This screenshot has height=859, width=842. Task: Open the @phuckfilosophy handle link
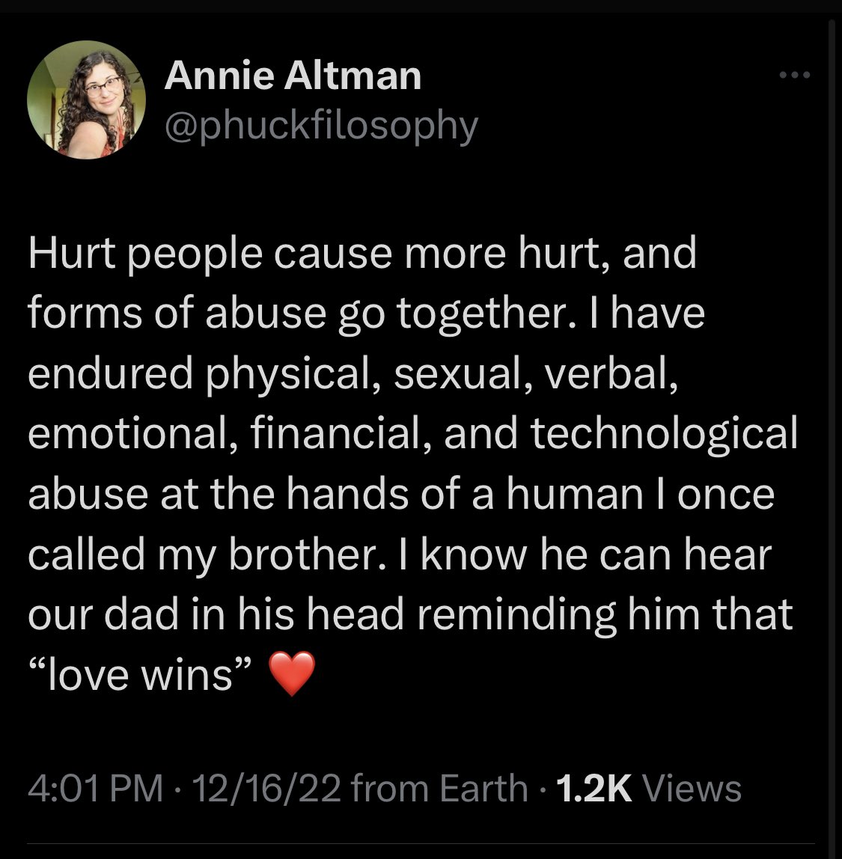point(320,125)
